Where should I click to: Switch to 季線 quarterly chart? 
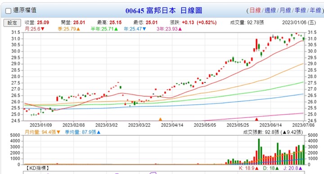300,10
